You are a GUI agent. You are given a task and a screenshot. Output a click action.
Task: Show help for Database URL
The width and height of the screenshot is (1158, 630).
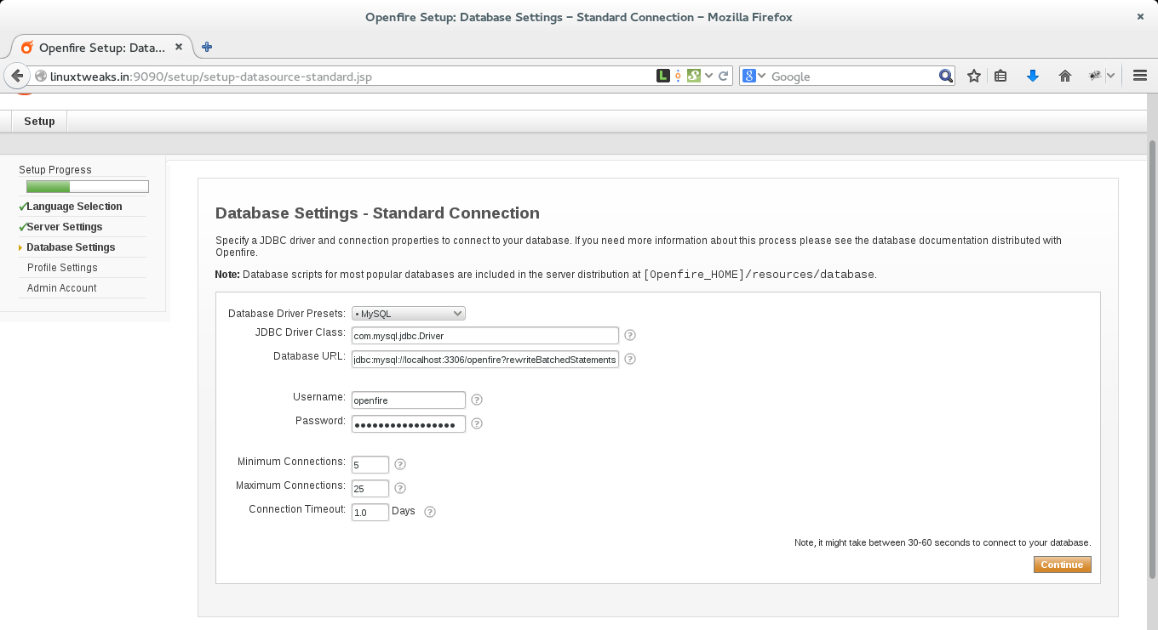click(x=630, y=359)
